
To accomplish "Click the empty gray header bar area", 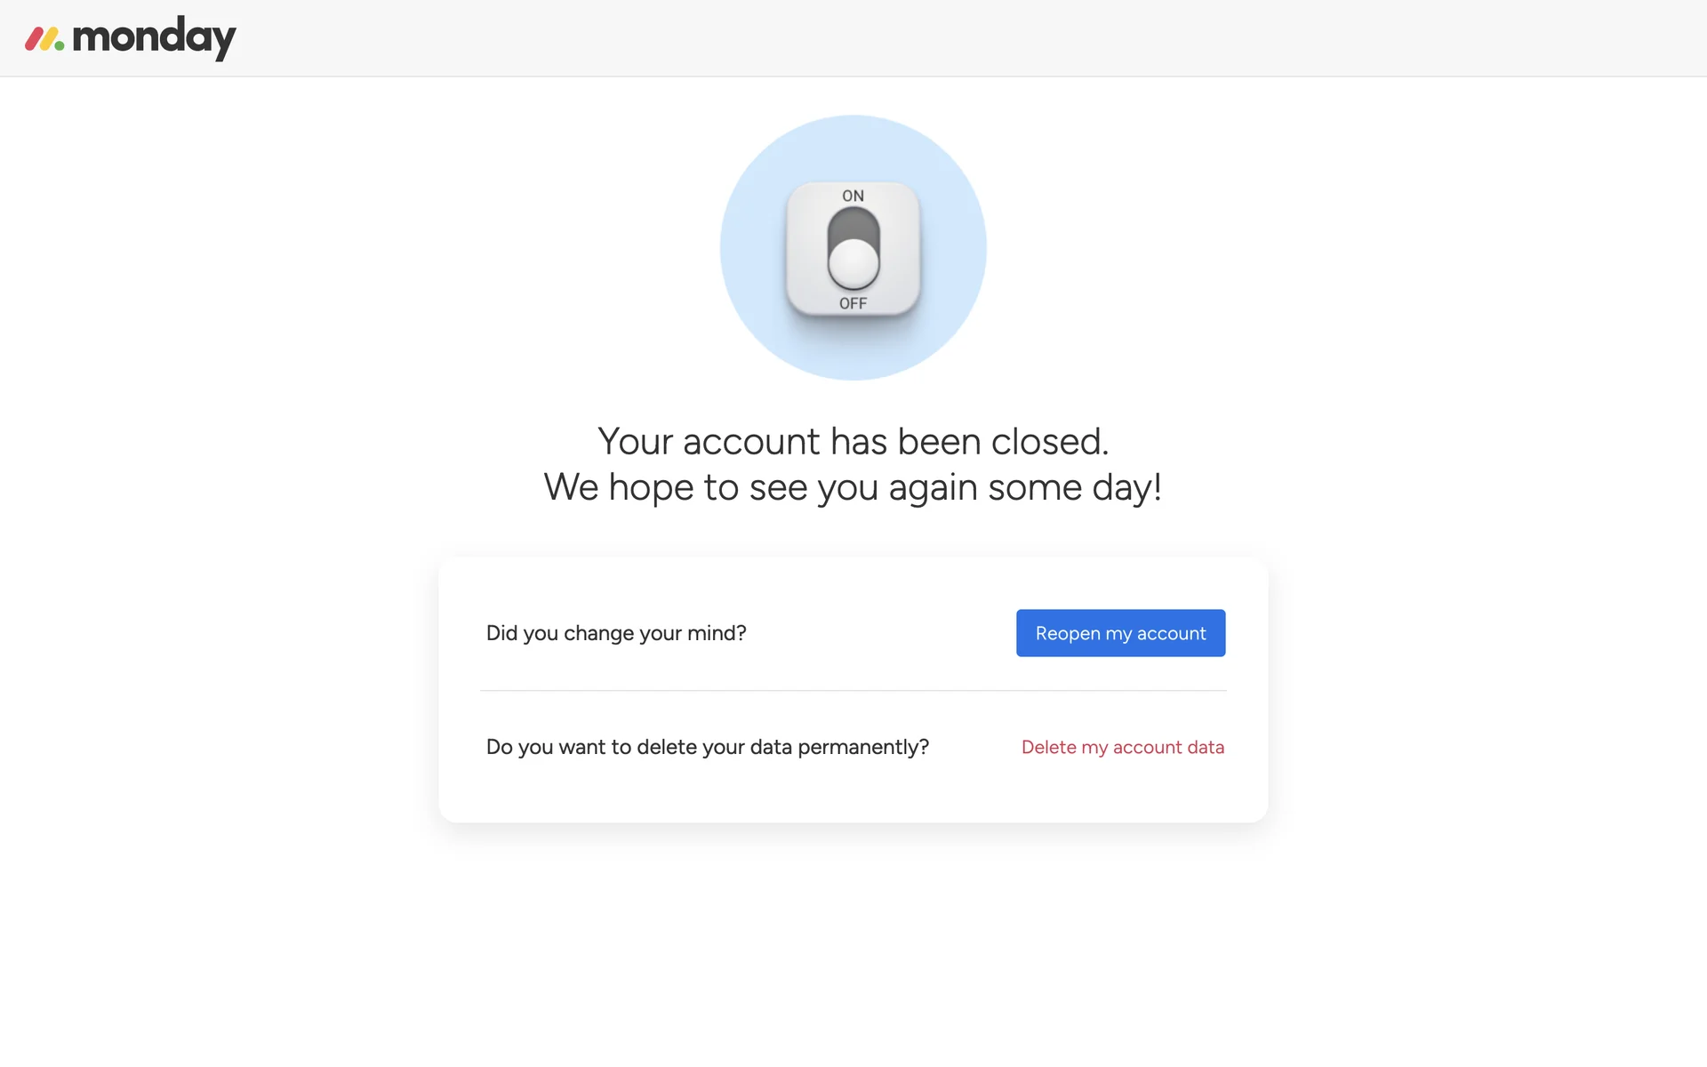I will [889, 38].
